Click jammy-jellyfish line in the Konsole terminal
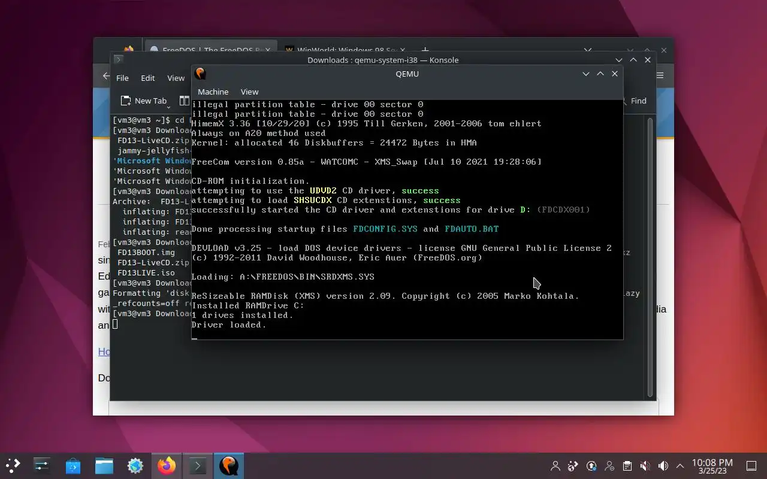Viewport: 767px width, 479px height. [154, 150]
